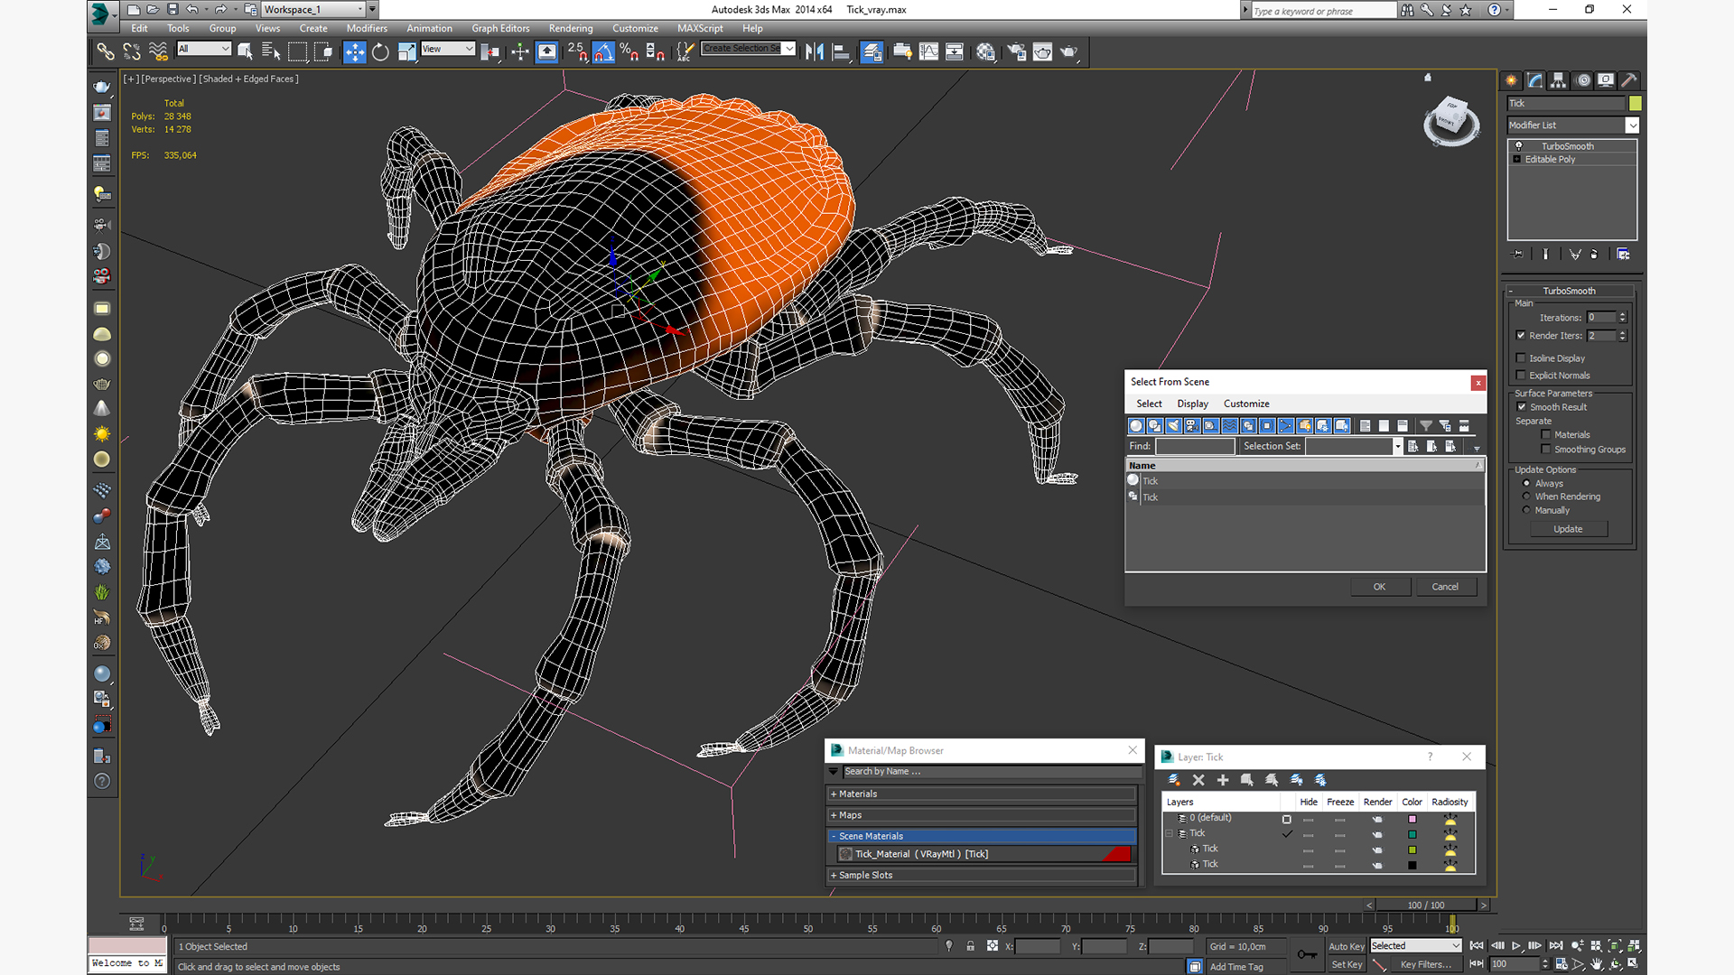Click the Select and Link chain icon
The height and width of the screenshot is (975, 1734).
pos(106,52)
